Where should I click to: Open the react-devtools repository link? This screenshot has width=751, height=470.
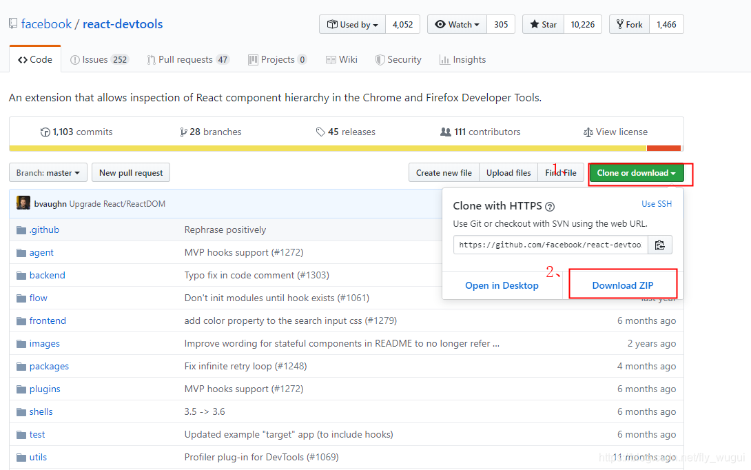(x=123, y=24)
